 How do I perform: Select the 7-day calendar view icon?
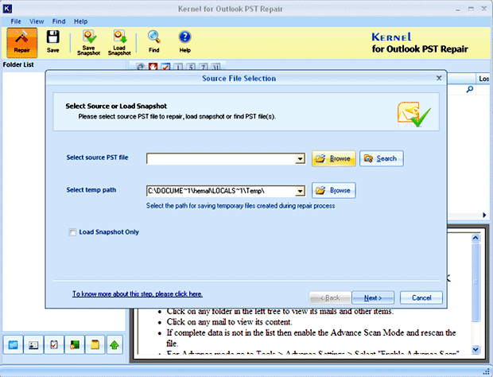pyautogui.click(x=203, y=67)
